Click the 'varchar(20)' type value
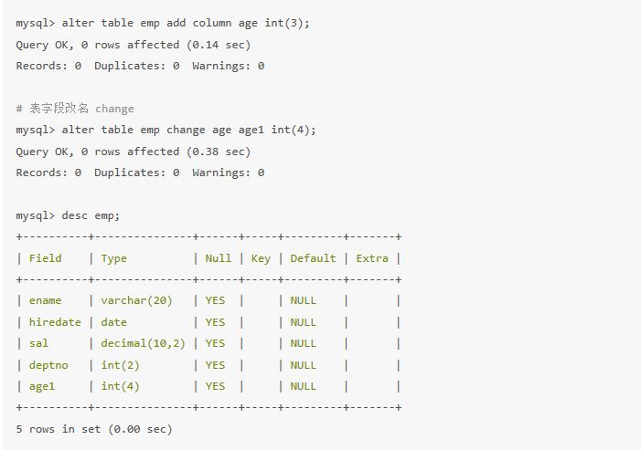 [x=136, y=300]
